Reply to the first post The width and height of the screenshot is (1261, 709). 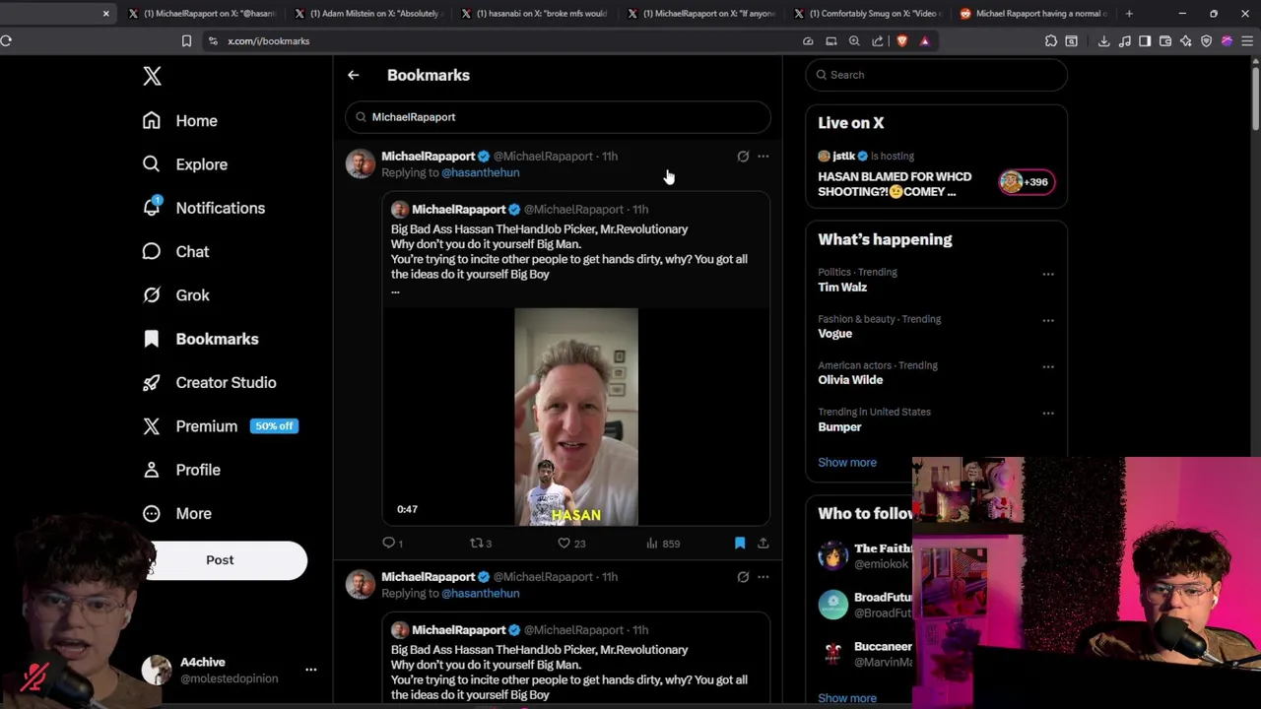point(392,544)
